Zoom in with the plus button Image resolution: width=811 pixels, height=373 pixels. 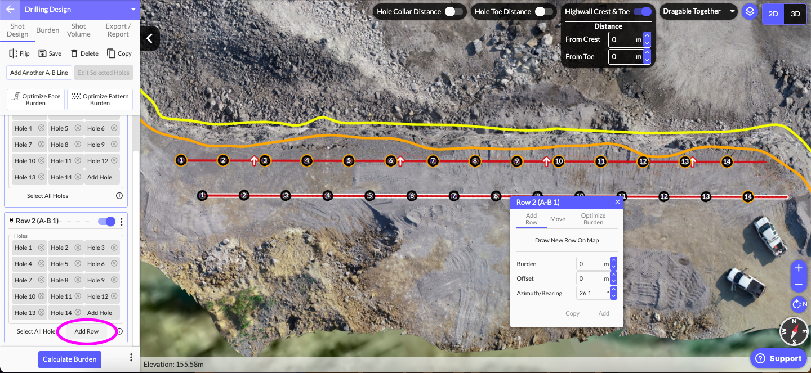(798, 268)
